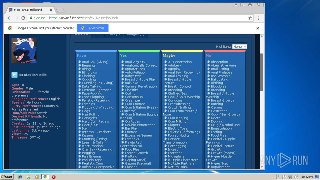Switch to the Info tab
This screenshot has width=320, height=180.
(x=98, y=35)
